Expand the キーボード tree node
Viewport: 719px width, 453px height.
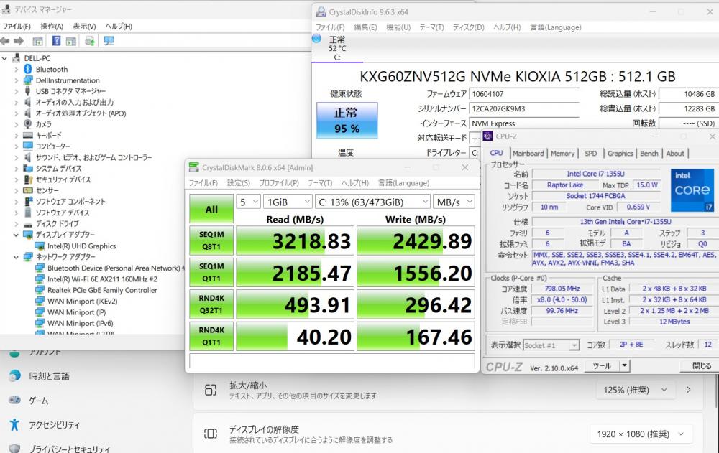(17, 136)
